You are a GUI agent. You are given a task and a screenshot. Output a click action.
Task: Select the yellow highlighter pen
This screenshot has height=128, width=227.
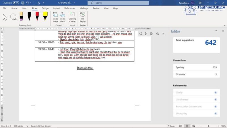point(45,17)
